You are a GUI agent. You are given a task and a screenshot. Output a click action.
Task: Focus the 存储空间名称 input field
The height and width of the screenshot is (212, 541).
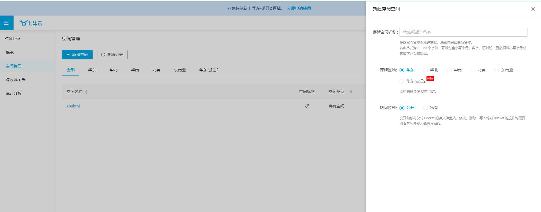pyautogui.click(x=463, y=32)
